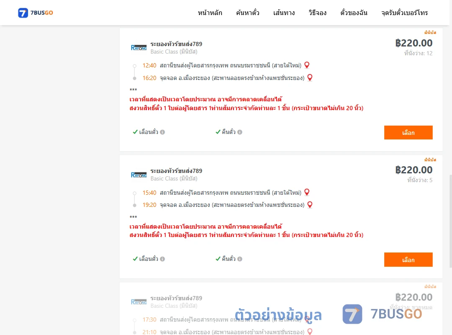Screen dimensions: 452x335
Task: Go to ค้นหาตั๋ว in the navigation
Action: (248, 13)
